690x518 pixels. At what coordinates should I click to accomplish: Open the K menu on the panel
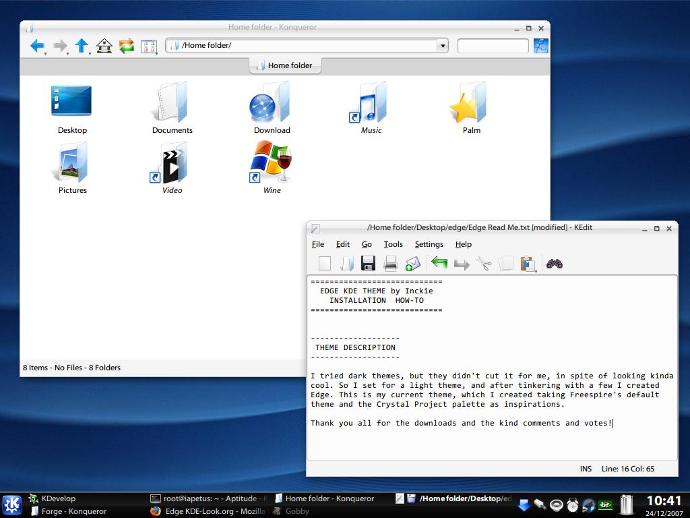click(x=12, y=505)
